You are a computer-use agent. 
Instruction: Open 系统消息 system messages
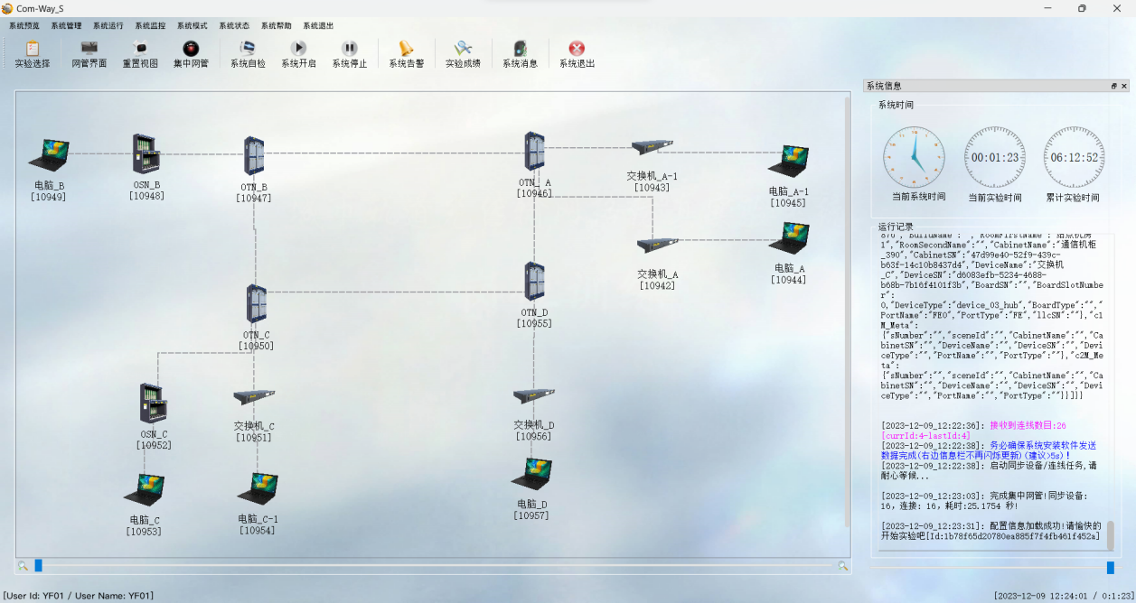[x=520, y=53]
